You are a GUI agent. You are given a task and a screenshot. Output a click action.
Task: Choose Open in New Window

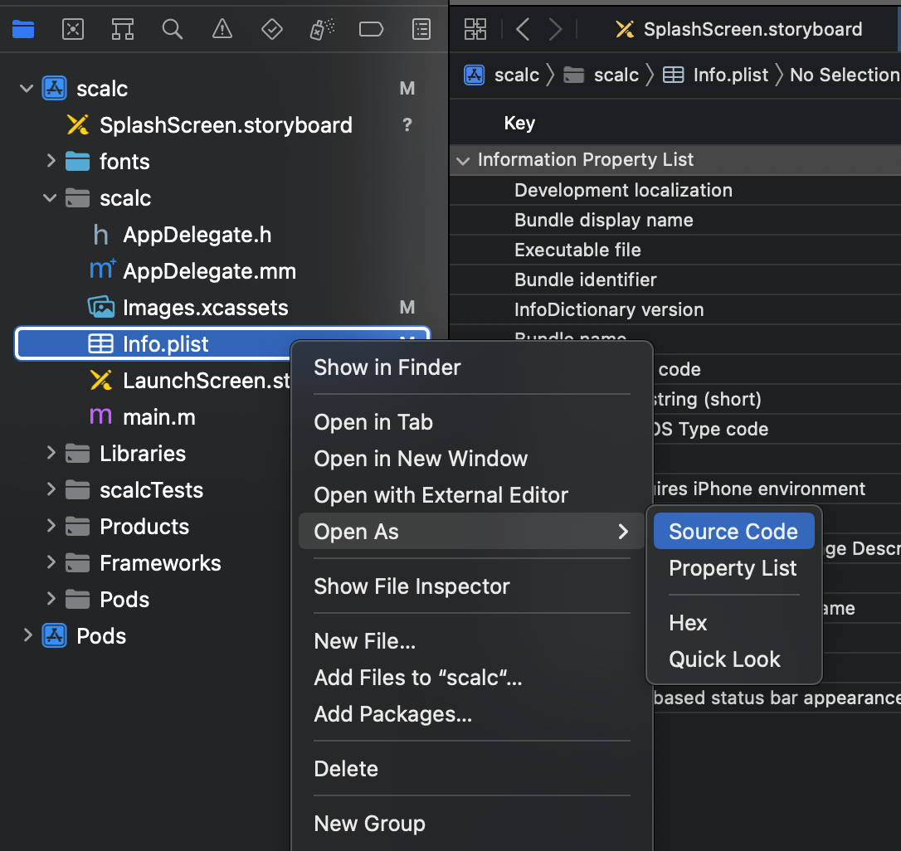[x=471, y=459]
